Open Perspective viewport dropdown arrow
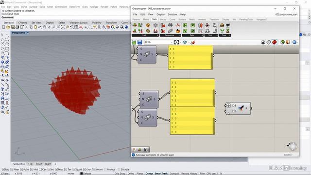Screen dimensions: 311x175 pos(28,33)
